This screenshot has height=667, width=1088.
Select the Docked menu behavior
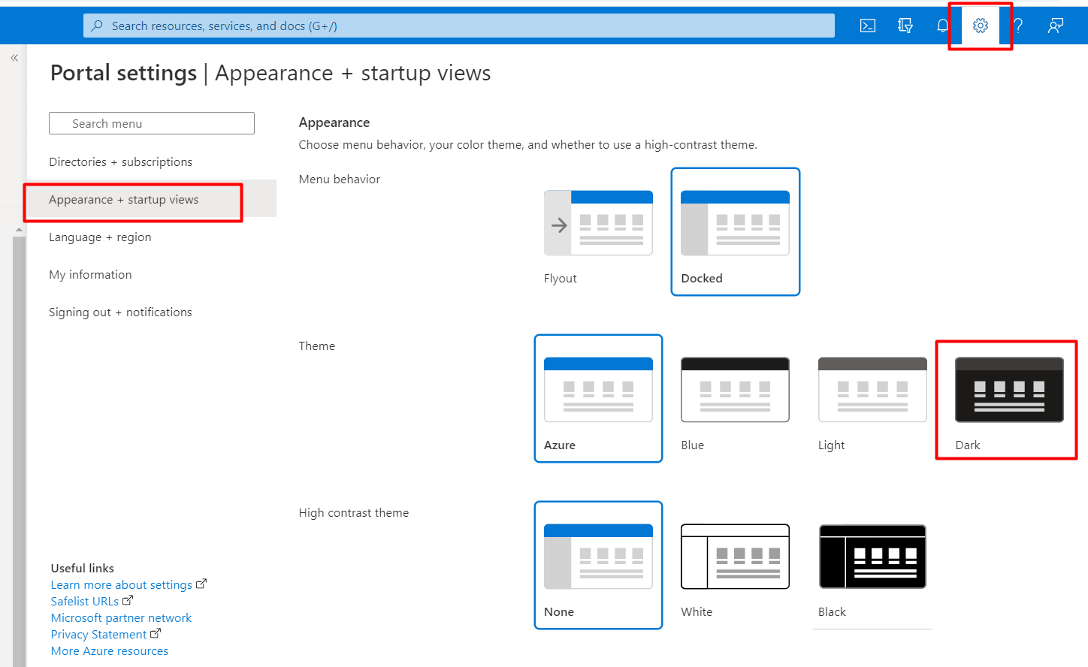(x=735, y=231)
